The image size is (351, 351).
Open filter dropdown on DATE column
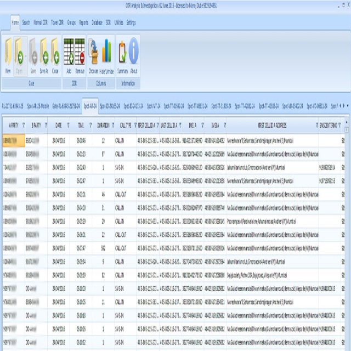coord(68,125)
